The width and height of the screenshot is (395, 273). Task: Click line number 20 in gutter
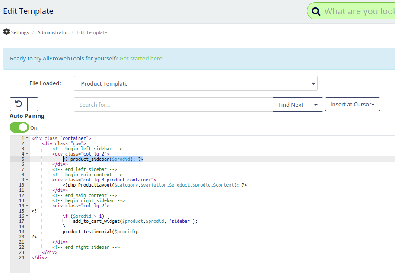(x=22, y=237)
